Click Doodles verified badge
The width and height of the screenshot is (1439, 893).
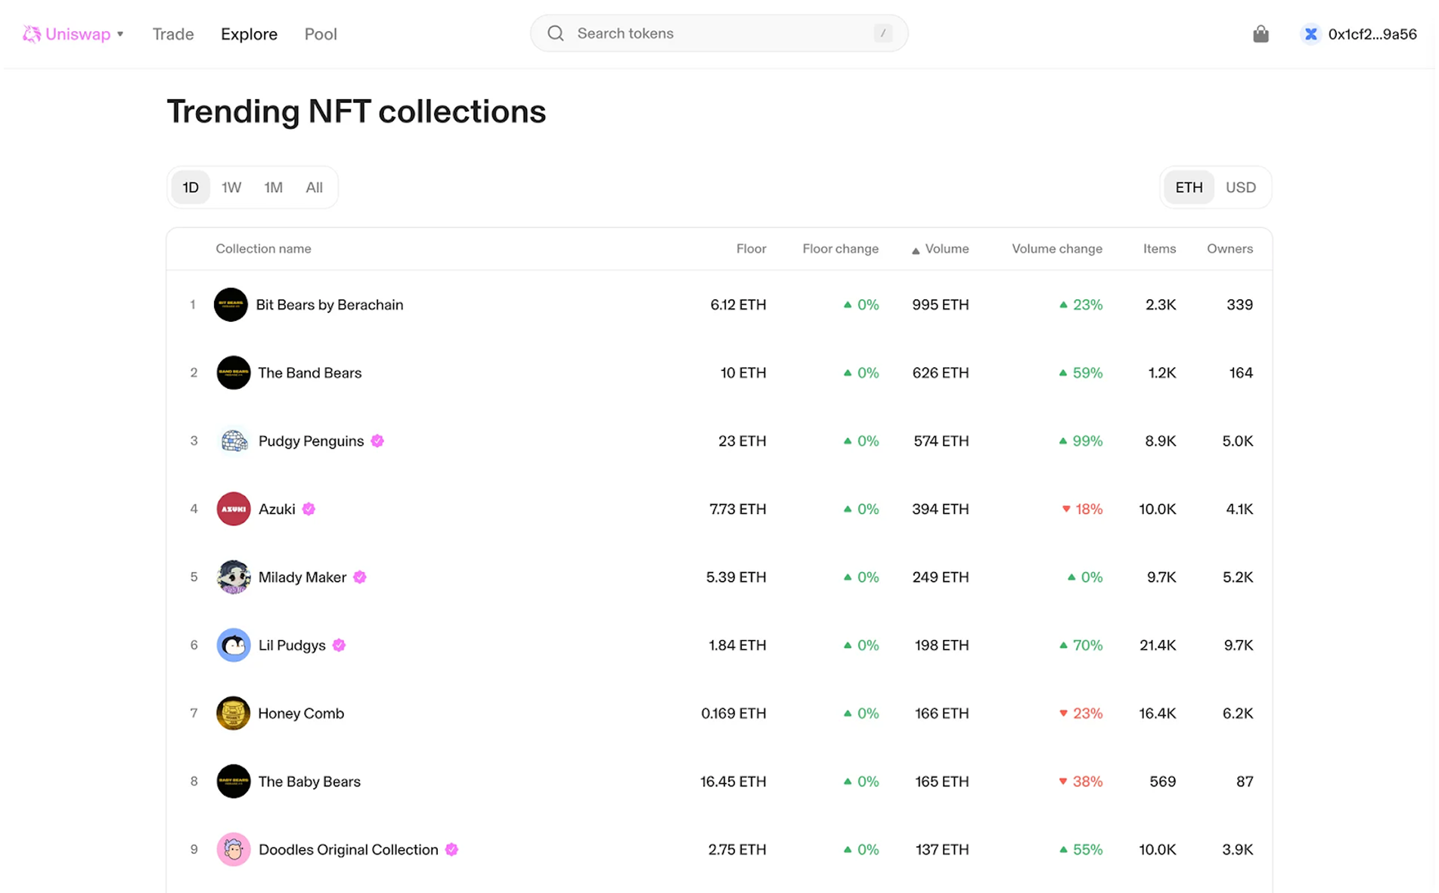(451, 849)
